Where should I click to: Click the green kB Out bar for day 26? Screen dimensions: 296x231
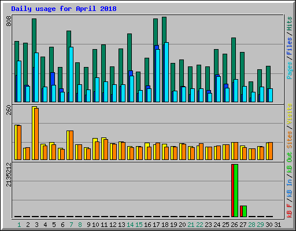236,191
